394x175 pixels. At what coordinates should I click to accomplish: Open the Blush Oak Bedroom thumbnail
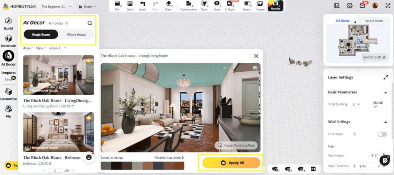pyautogui.click(x=58, y=132)
